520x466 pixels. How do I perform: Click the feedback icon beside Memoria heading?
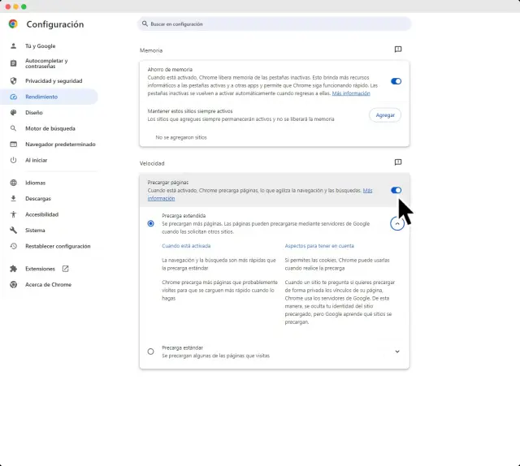pyautogui.click(x=398, y=50)
